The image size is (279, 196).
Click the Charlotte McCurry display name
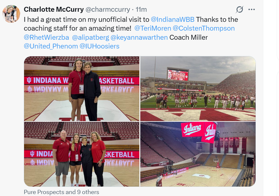pyautogui.click(x=54, y=9)
